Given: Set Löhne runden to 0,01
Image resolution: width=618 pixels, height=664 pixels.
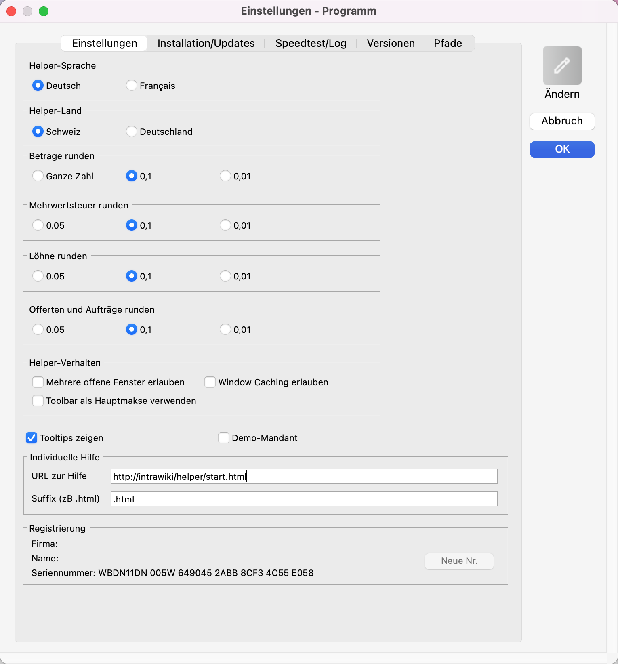Looking at the screenshot, I should tap(225, 276).
